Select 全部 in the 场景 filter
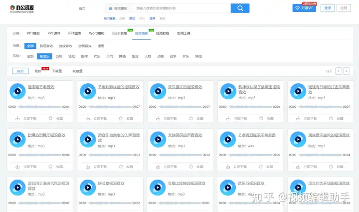 (30, 46)
